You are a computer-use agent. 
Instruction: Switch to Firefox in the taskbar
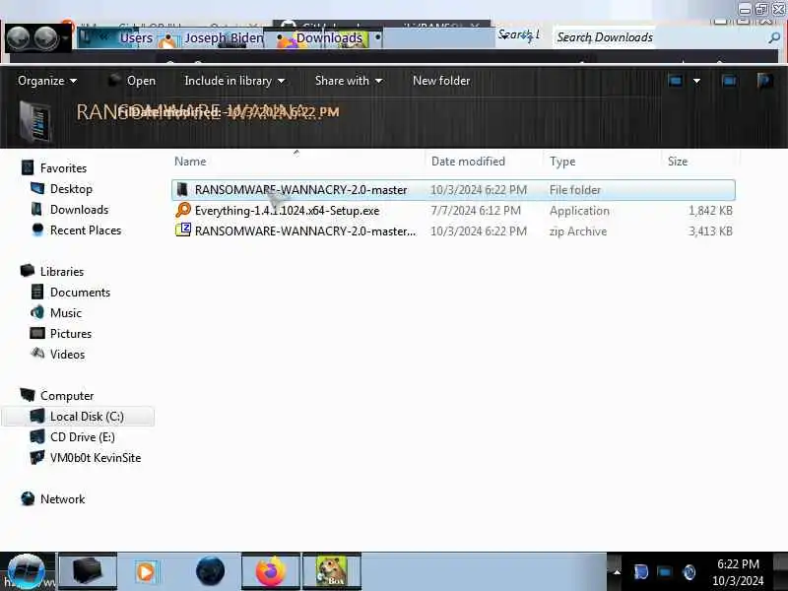pyautogui.click(x=270, y=571)
